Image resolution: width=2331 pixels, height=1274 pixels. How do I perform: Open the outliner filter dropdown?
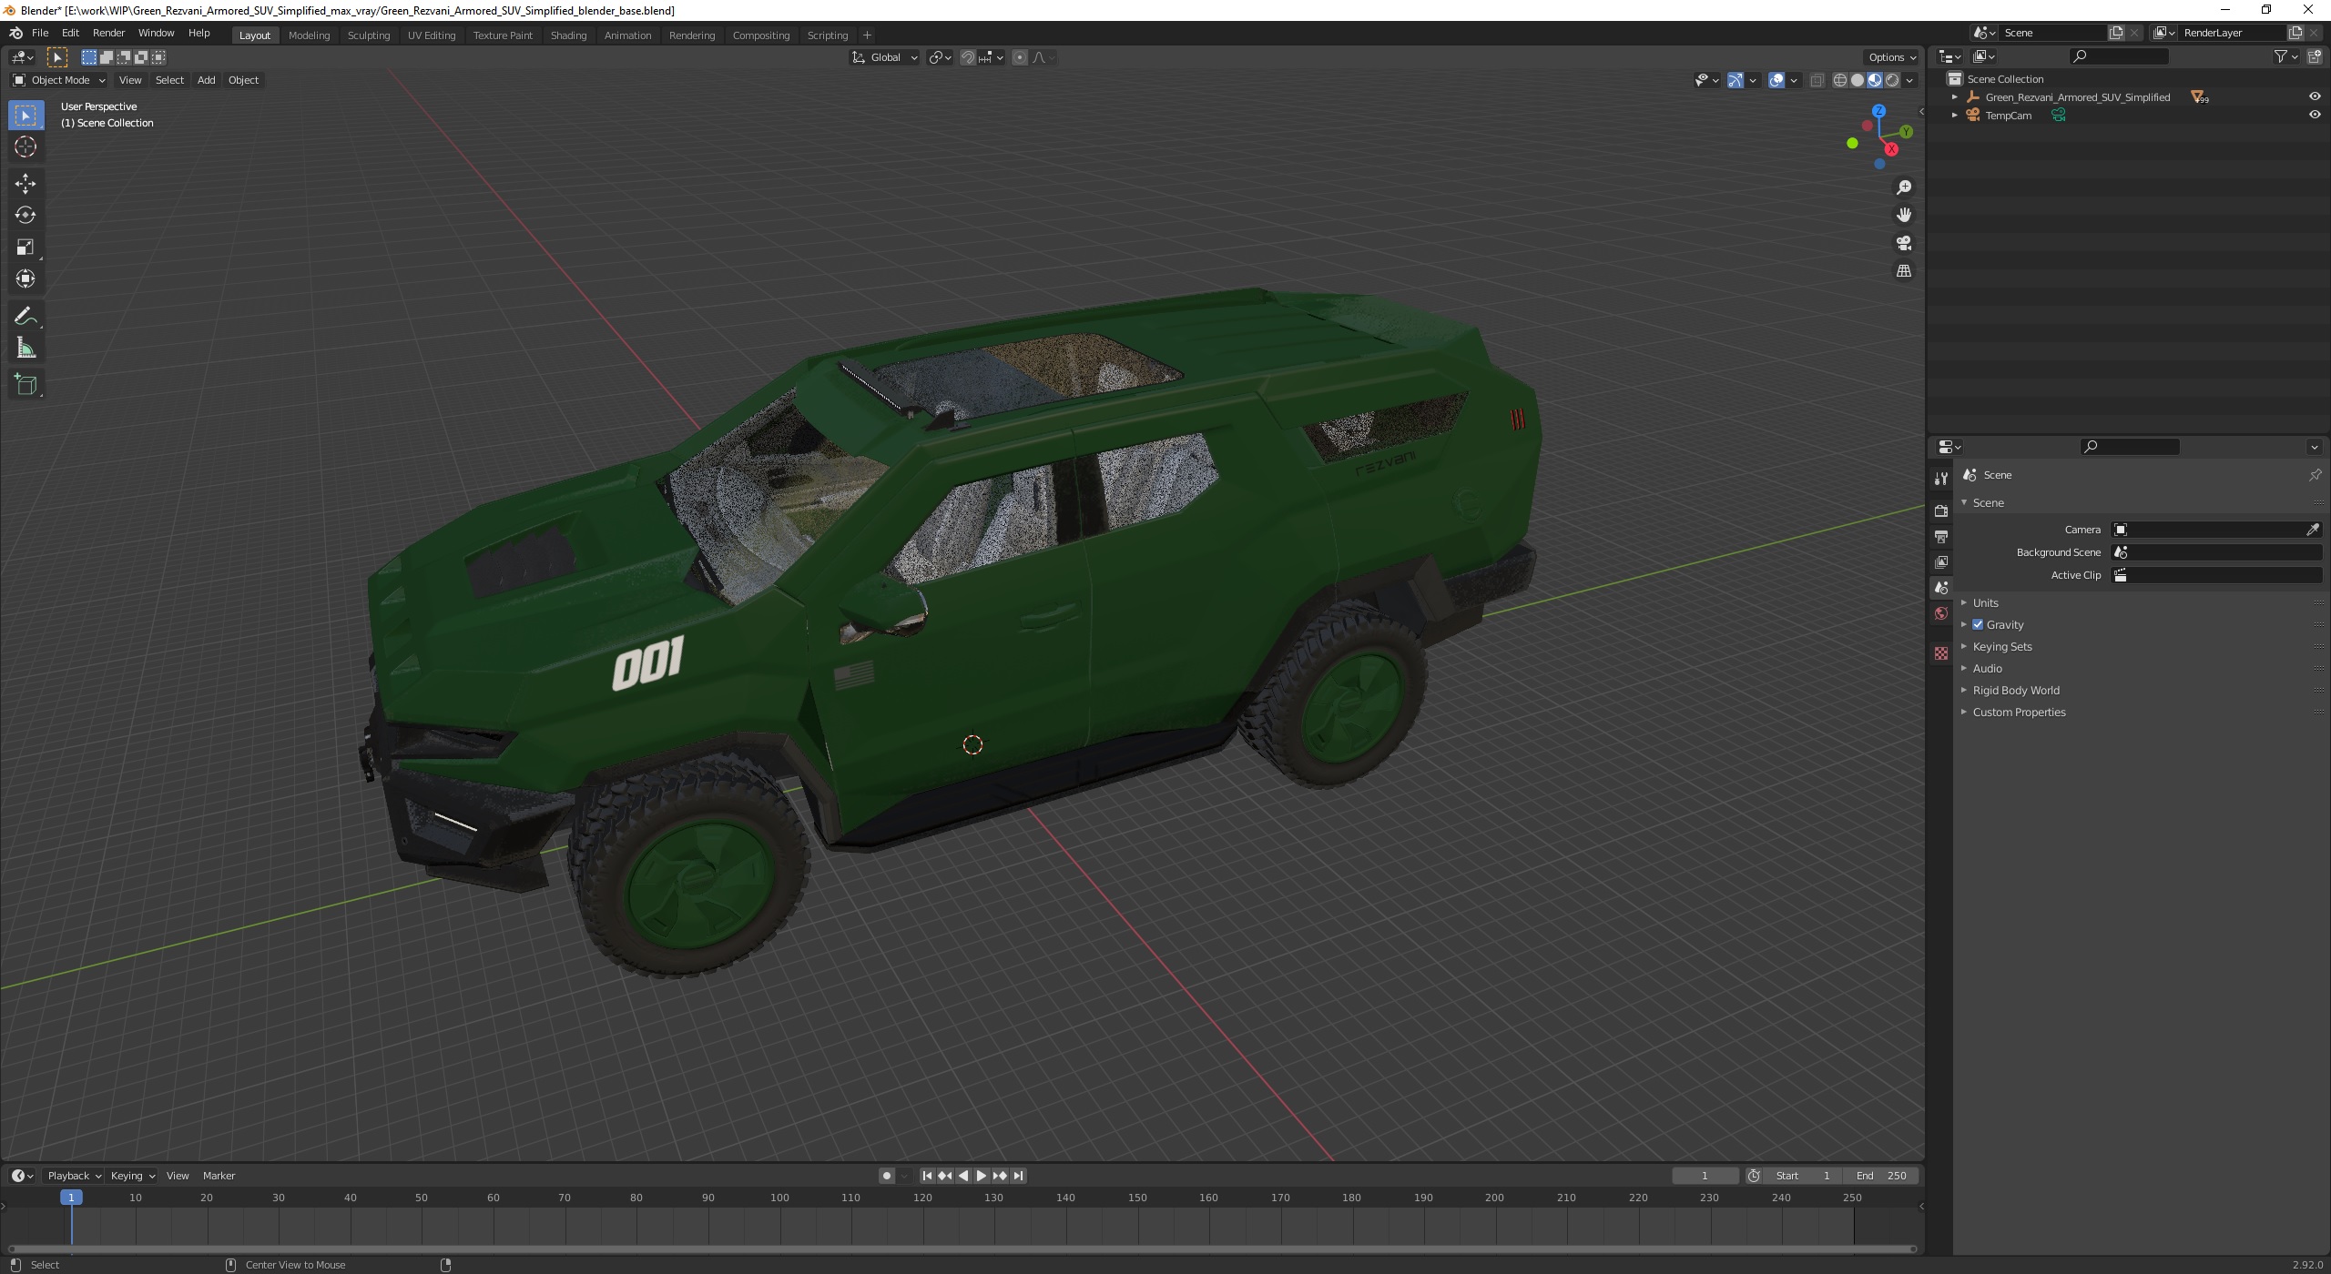2285,56
